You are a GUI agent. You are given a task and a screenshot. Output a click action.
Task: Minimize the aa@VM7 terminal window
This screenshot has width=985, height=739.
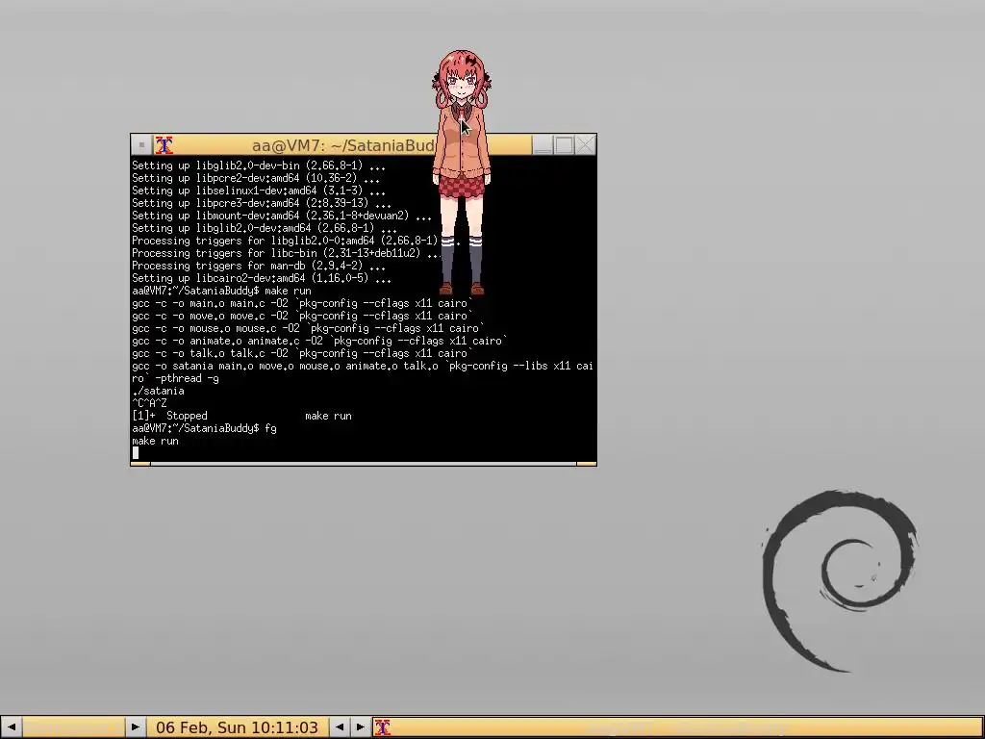click(543, 145)
